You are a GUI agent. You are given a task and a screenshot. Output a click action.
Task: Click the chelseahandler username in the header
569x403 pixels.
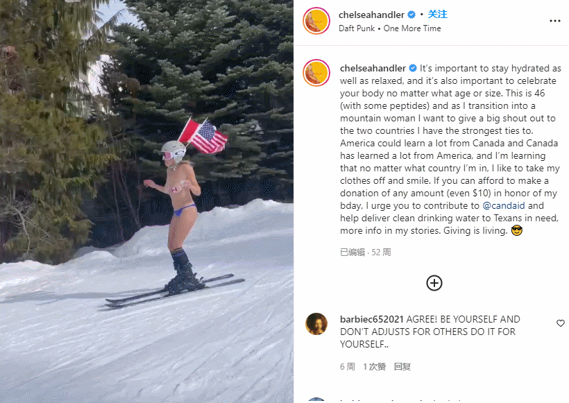point(371,15)
